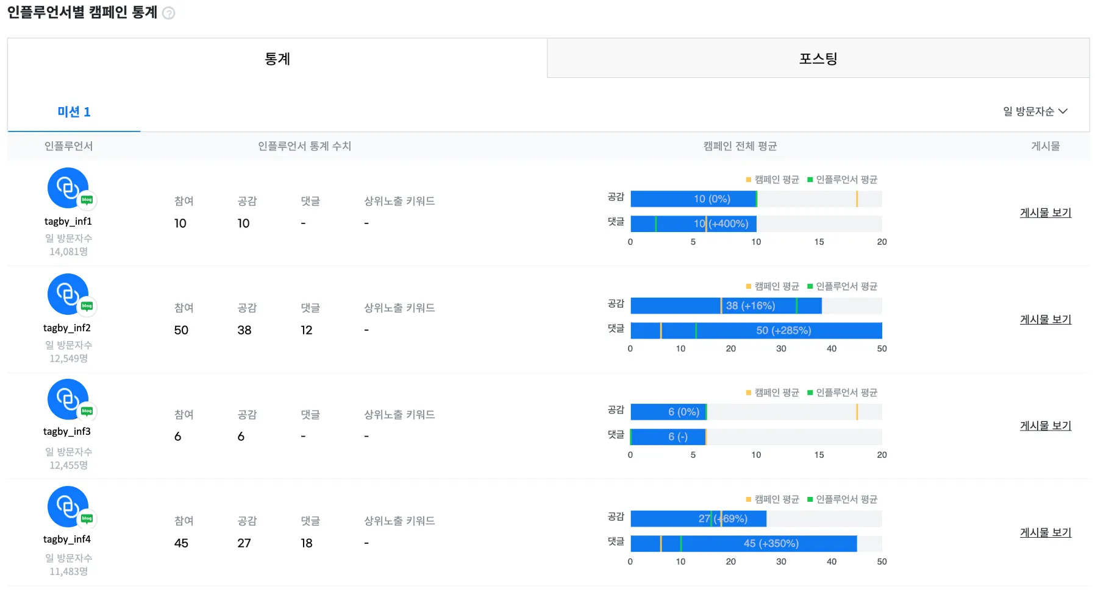Click the 45 (+350%) 댓글 bar of tagby_inf4
Image resolution: width=1095 pixels, height=598 pixels.
click(771, 543)
